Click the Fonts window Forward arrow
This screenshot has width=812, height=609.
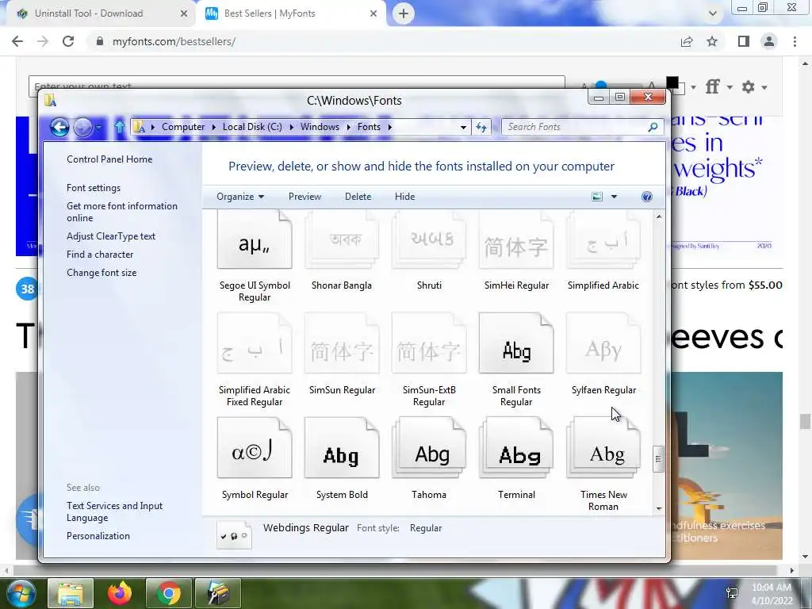click(82, 127)
